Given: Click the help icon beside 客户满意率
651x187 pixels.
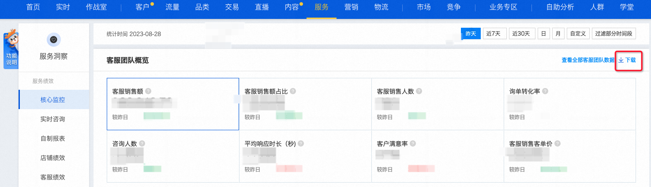Looking at the screenshot, I should pos(413,143).
